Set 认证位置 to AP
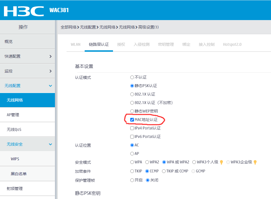The width and height of the screenshot is (271, 199). click(132, 153)
